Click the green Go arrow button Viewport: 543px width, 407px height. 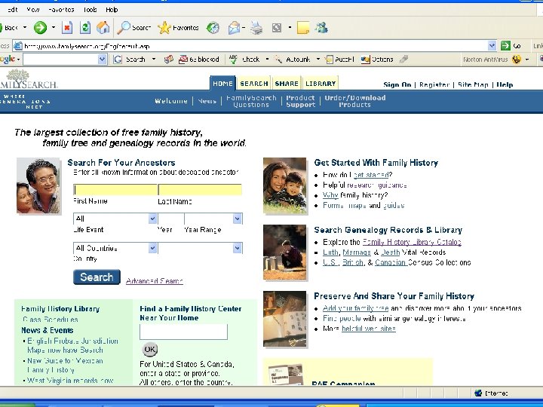(505, 46)
